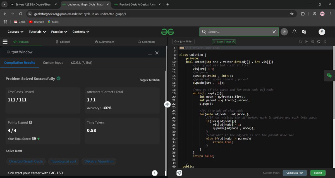Image resolution: width=335 pixels, height=178 pixels.
Task: Close the Output Window
Action: [x=157, y=53]
